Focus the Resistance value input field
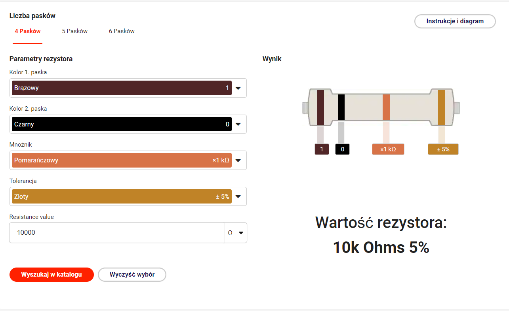This screenshot has width=509, height=311. point(116,233)
